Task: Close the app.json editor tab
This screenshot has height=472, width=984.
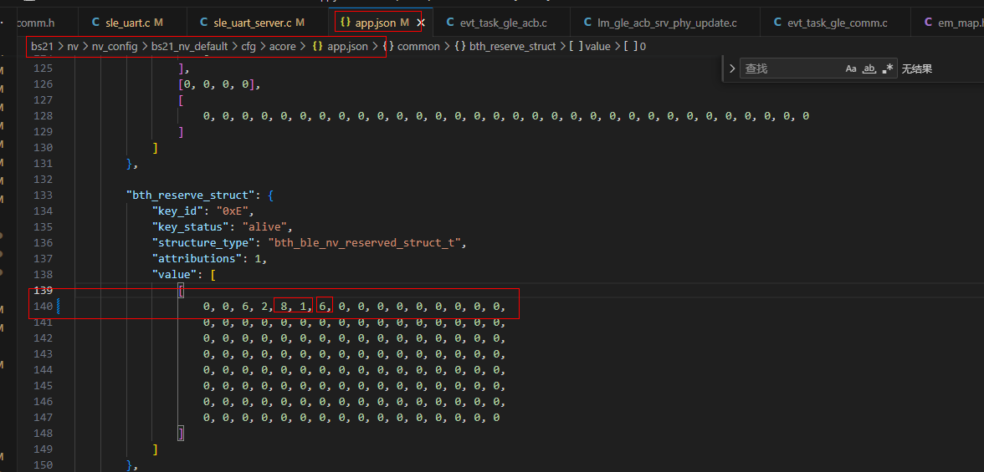Action: click(x=421, y=23)
